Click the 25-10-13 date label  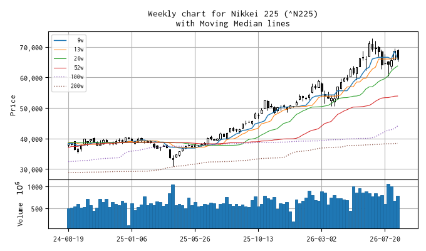(258, 239)
